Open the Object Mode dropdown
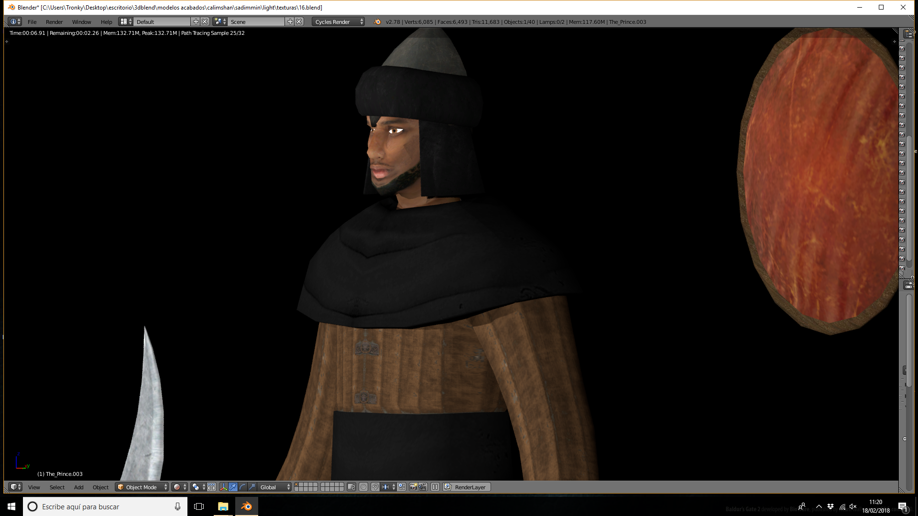Screen dimensions: 918x516 [x=142, y=487]
